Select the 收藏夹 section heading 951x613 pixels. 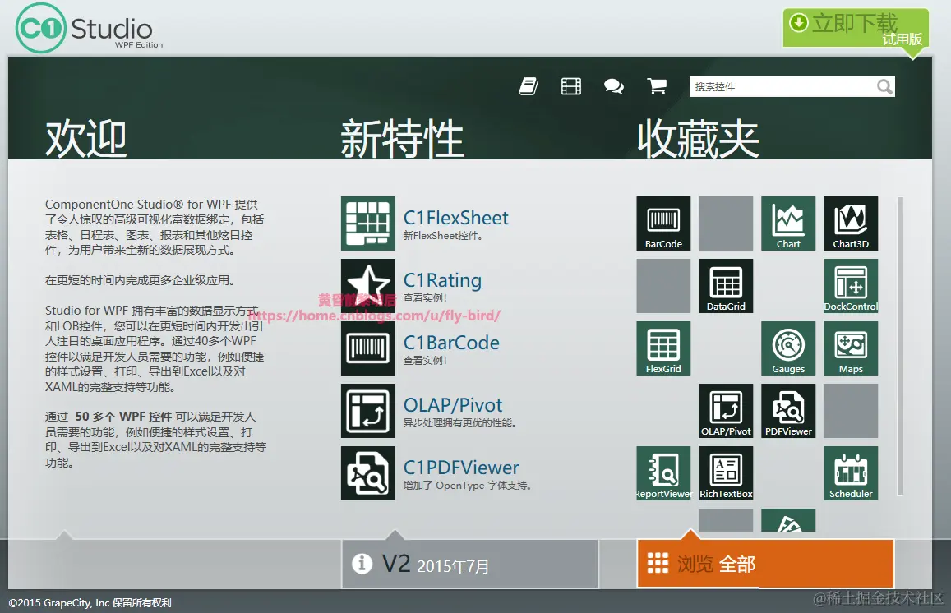point(698,139)
